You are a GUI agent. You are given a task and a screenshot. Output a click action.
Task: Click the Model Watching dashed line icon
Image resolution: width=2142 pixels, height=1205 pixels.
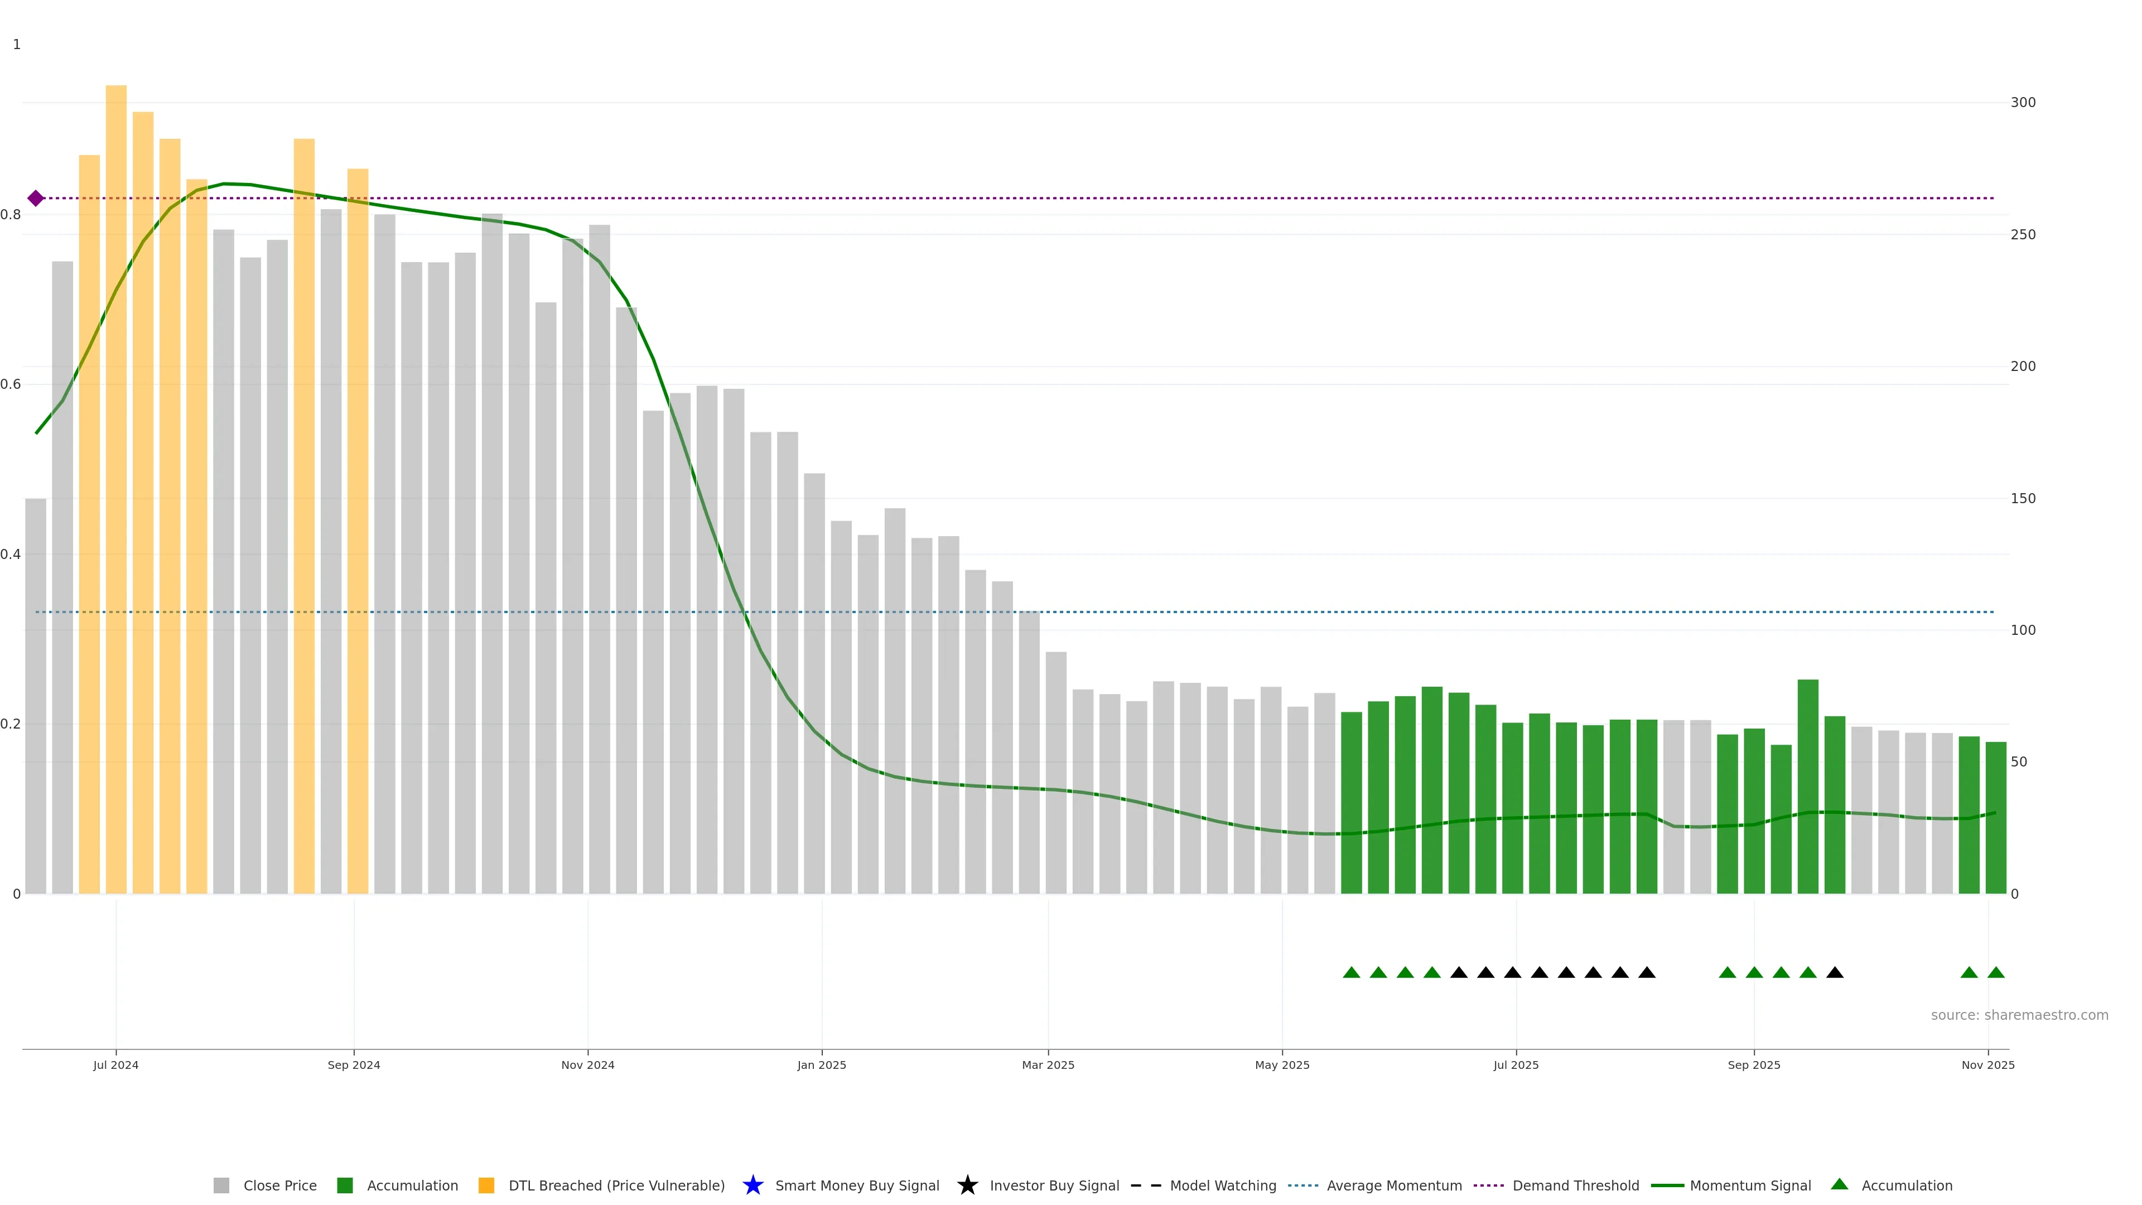click(x=1146, y=1185)
